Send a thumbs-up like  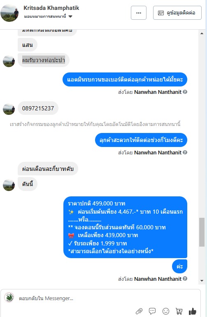point(192,311)
